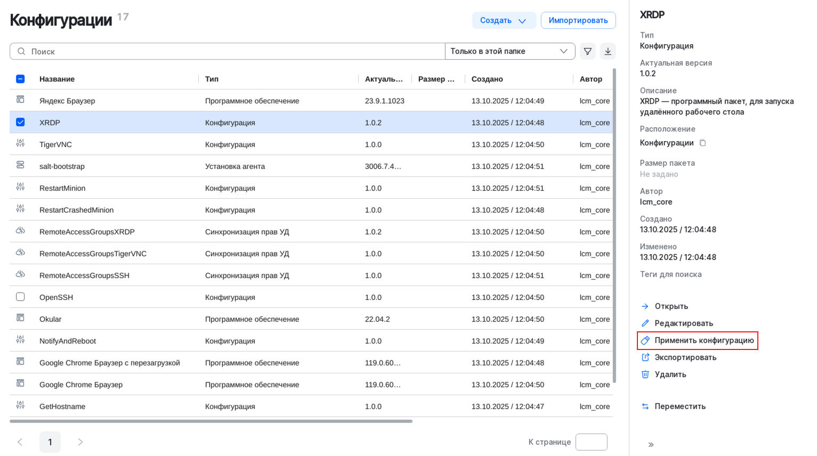This screenshot has height=456, width=817.
Task: Copy location using icon next to Конфигурации
Action: click(x=702, y=143)
